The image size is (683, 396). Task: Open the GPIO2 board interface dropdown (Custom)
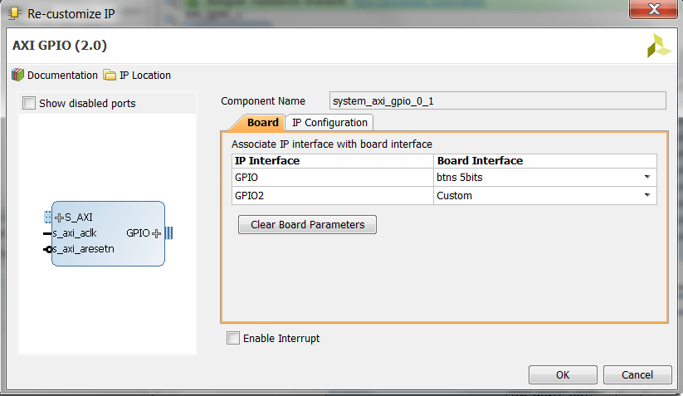[x=646, y=196]
